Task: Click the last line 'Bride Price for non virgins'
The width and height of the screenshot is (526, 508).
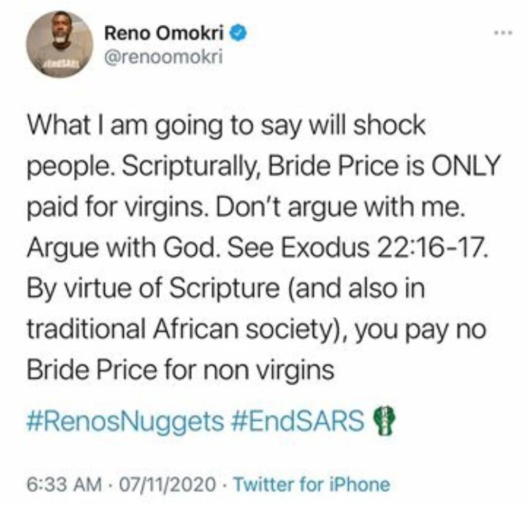Action: coord(180,371)
